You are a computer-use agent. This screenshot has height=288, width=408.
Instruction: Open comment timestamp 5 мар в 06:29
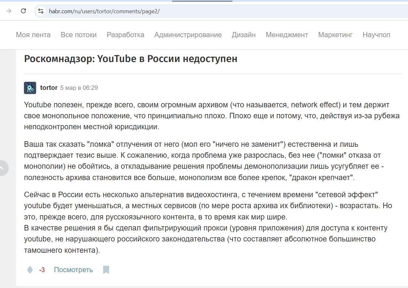coord(79,88)
